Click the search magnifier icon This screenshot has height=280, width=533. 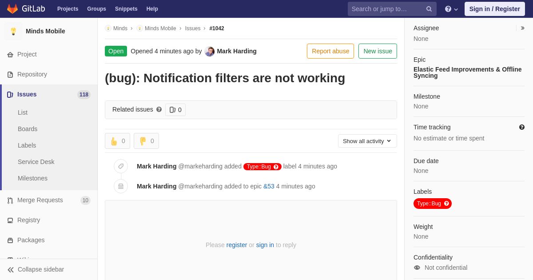tap(429, 9)
